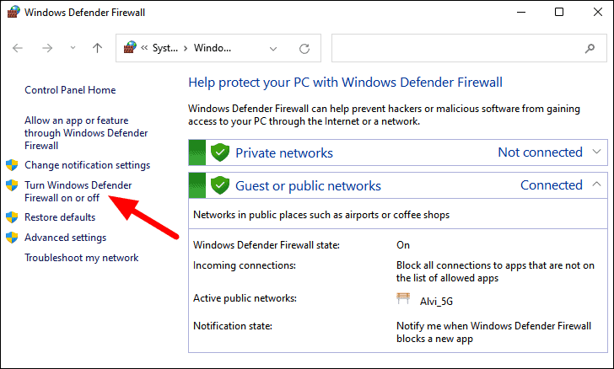Maximize the Windows Defender Firewall window
The image size is (614, 369).
[x=559, y=12]
